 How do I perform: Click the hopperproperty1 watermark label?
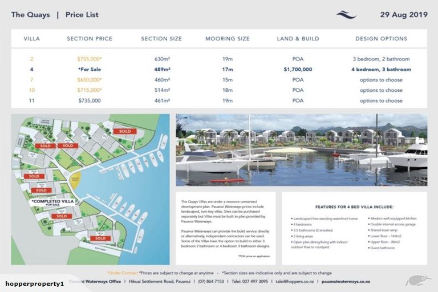34,283
